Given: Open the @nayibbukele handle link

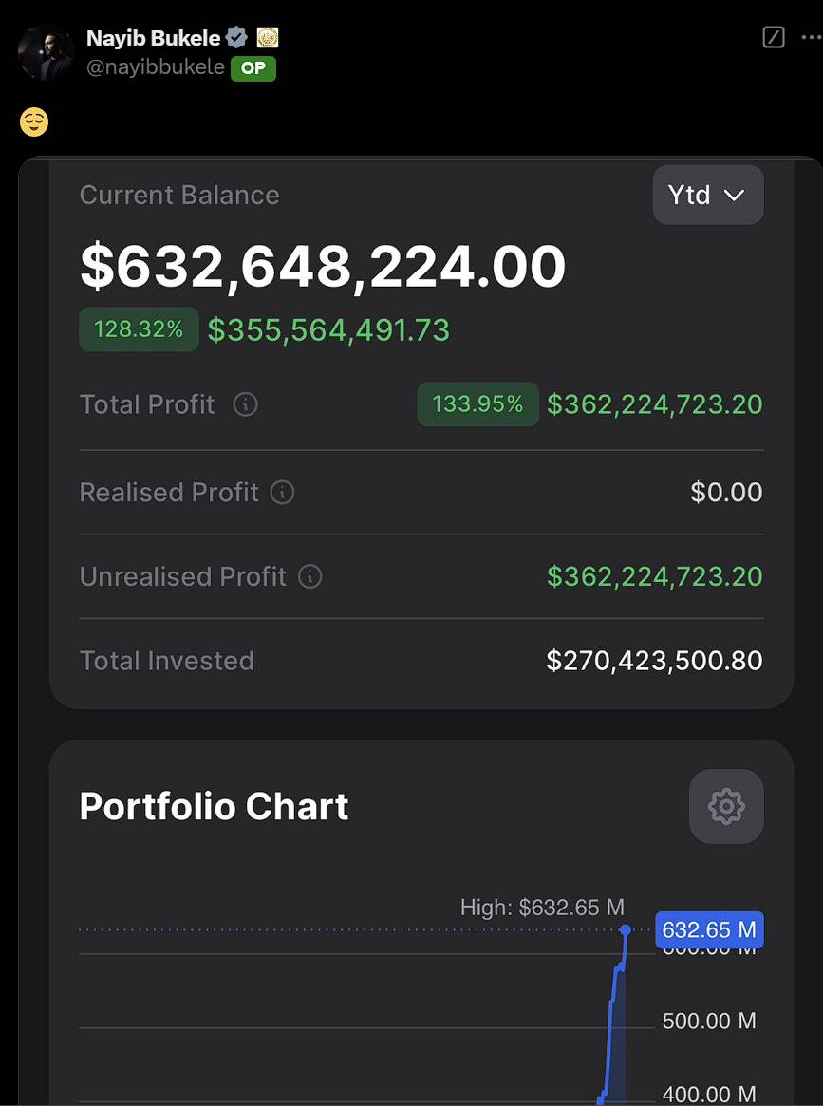Looking at the screenshot, I should 155,67.
